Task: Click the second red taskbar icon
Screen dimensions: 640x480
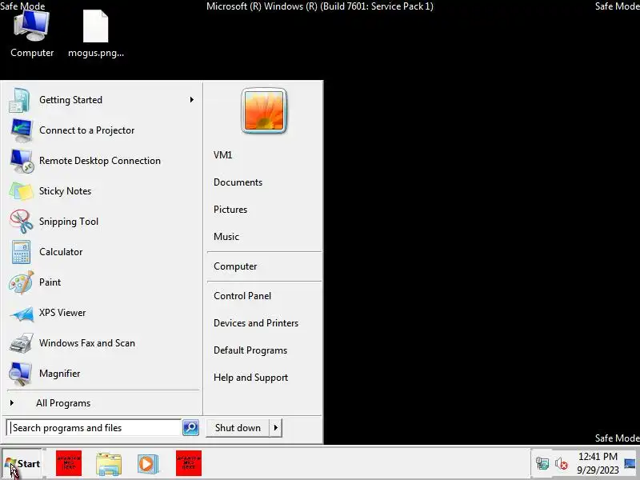Action: click(189, 463)
